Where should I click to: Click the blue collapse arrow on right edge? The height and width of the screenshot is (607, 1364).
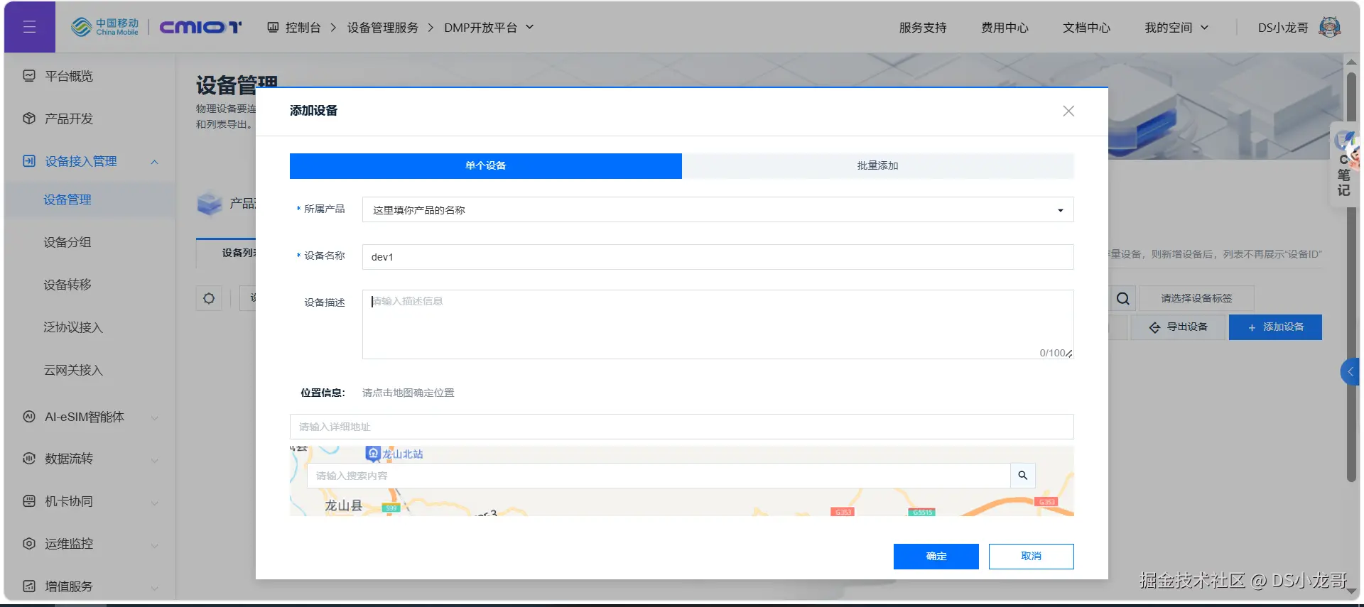coord(1350,372)
